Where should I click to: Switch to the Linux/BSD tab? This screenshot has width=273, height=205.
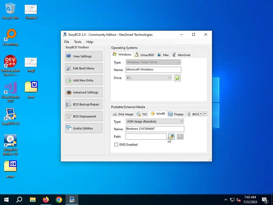[x=144, y=55]
